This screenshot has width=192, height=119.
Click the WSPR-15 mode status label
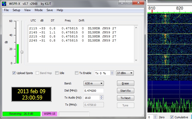[50, 114]
